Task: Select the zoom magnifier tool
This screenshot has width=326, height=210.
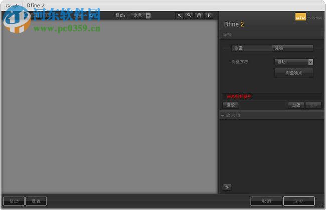Action: click(x=189, y=16)
